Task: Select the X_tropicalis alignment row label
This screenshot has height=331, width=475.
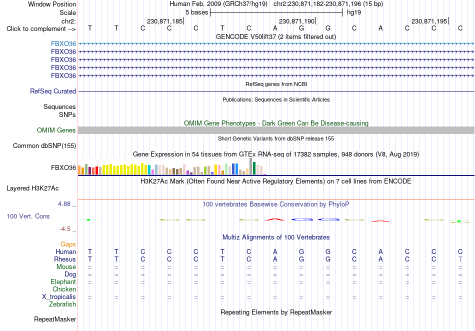Action: point(59,297)
